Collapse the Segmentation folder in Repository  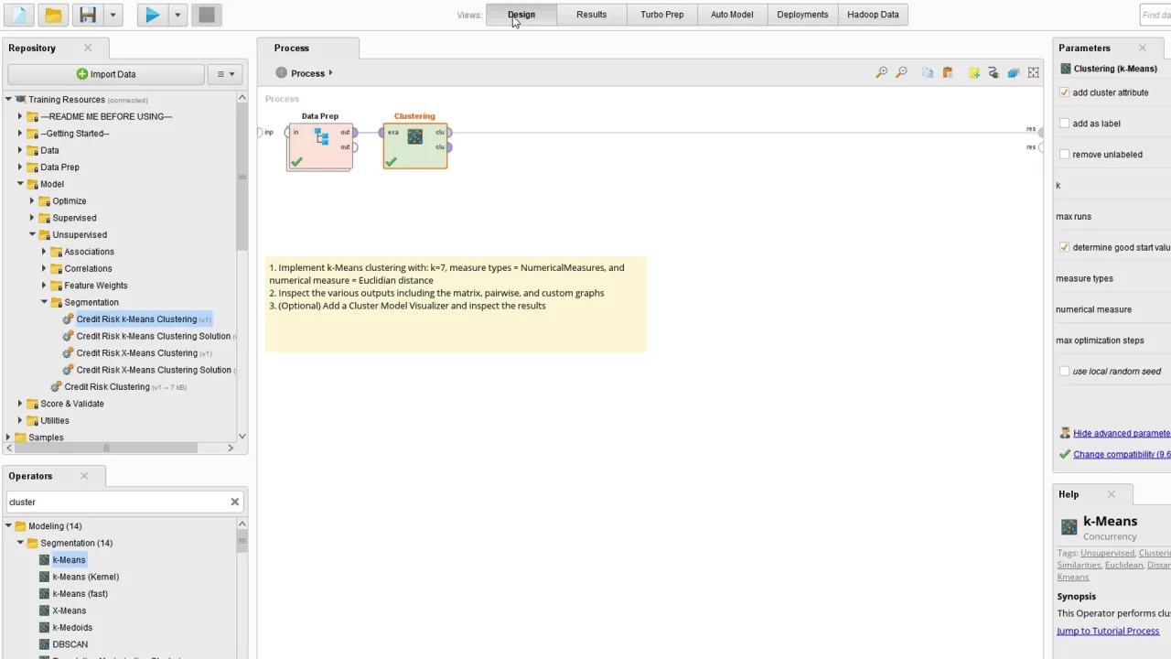[44, 302]
